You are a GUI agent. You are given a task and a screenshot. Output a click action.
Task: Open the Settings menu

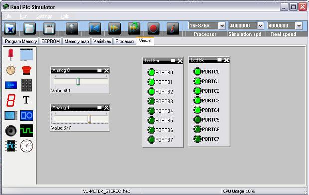(x=44, y=16)
